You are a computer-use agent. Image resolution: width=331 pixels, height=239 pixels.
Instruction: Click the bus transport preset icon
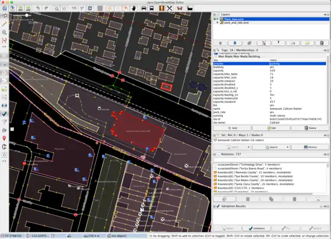pos(152,8)
